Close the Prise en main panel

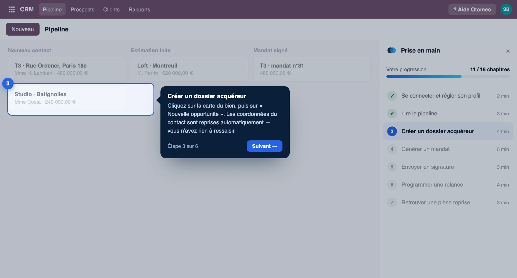[x=508, y=51]
